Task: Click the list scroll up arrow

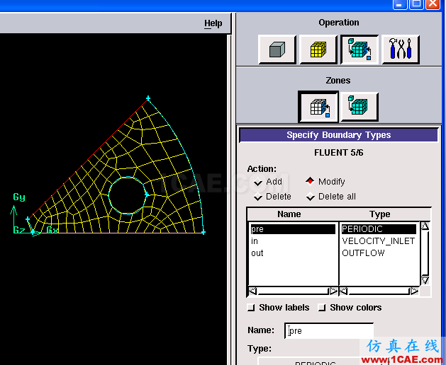Action: (425, 226)
